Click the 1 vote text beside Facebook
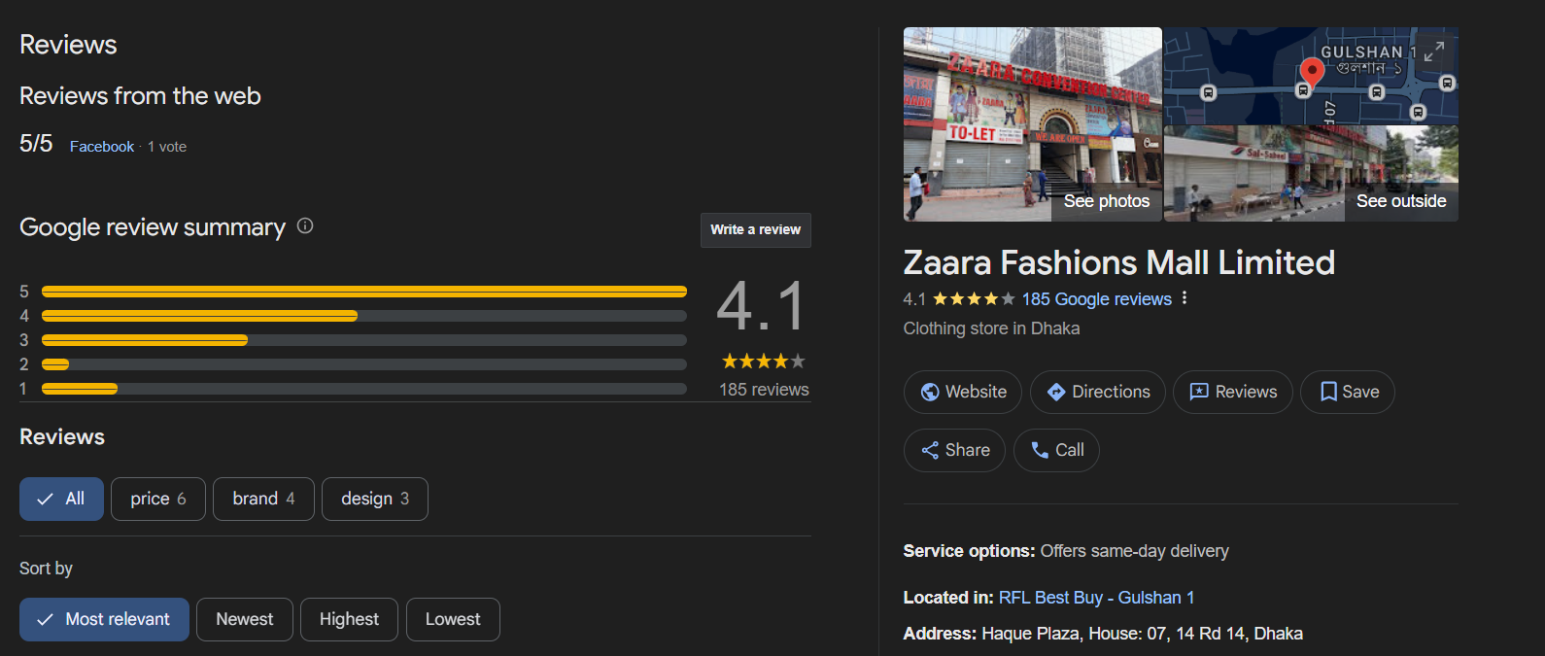The image size is (1545, 656). [x=167, y=147]
